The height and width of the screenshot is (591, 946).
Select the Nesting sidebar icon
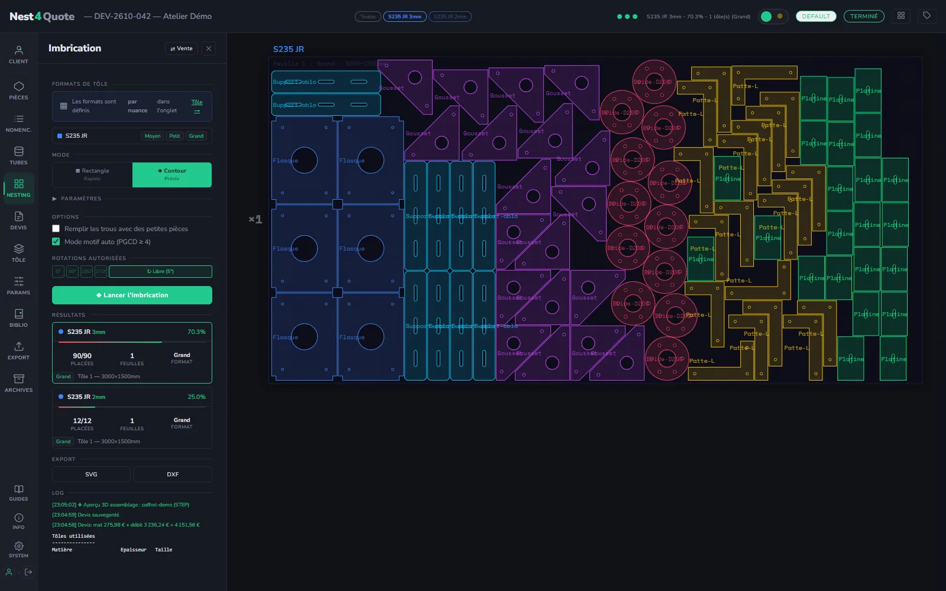click(18, 188)
